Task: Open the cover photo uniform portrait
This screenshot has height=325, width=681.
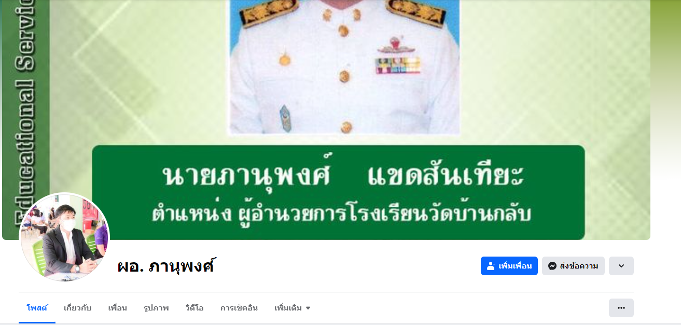Action: [x=344, y=67]
